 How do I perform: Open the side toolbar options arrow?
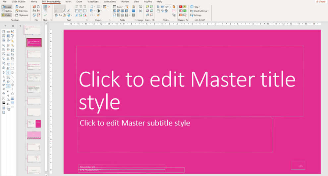coord(5,26)
